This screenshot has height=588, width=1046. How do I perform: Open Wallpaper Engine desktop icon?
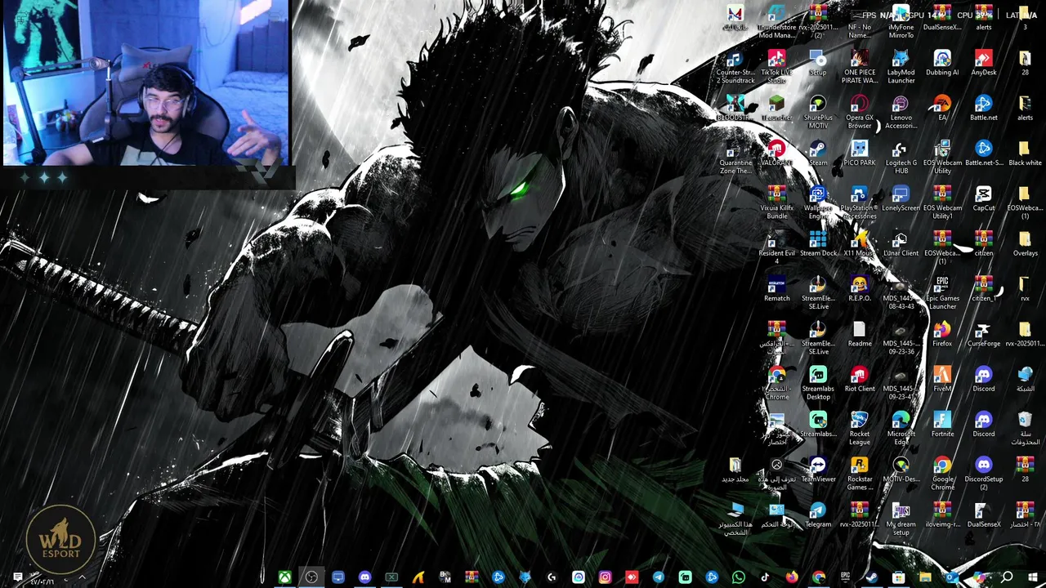818,203
